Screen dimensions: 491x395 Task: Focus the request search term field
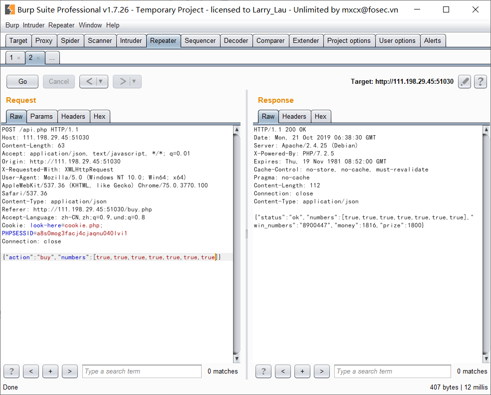(x=142, y=371)
